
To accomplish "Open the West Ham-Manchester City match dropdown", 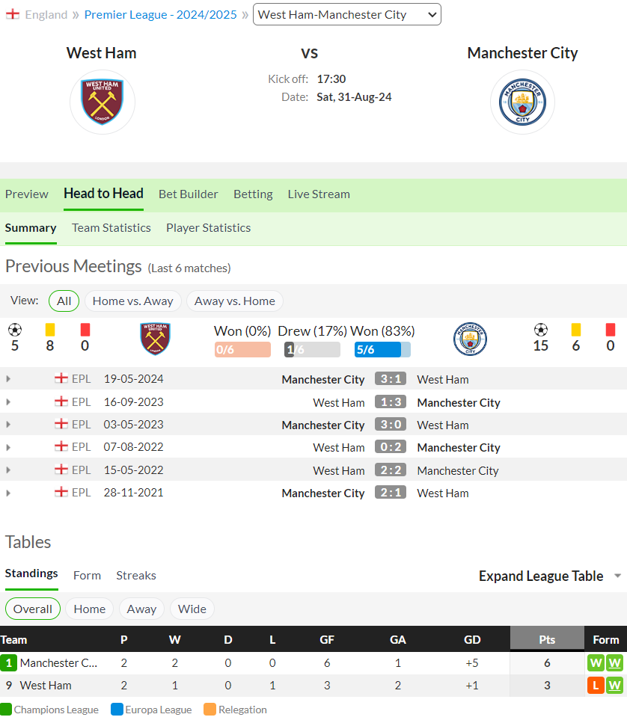I will pyautogui.click(x=347, y=14).
